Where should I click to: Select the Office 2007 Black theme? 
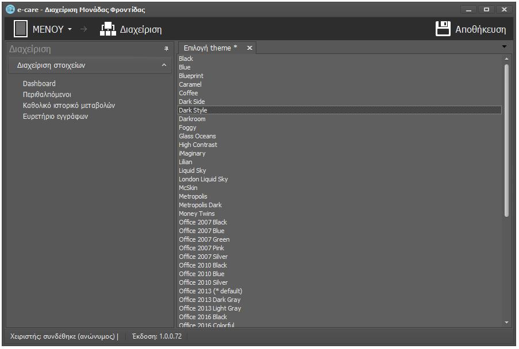340,222
